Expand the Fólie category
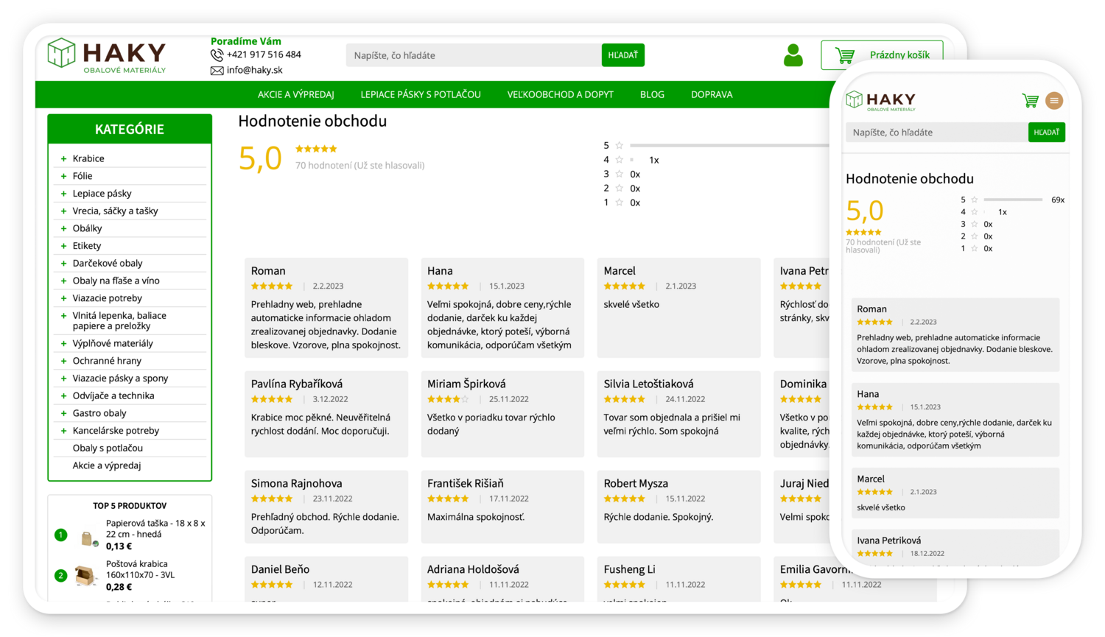The image size is (1105, 637). point(63,176)
